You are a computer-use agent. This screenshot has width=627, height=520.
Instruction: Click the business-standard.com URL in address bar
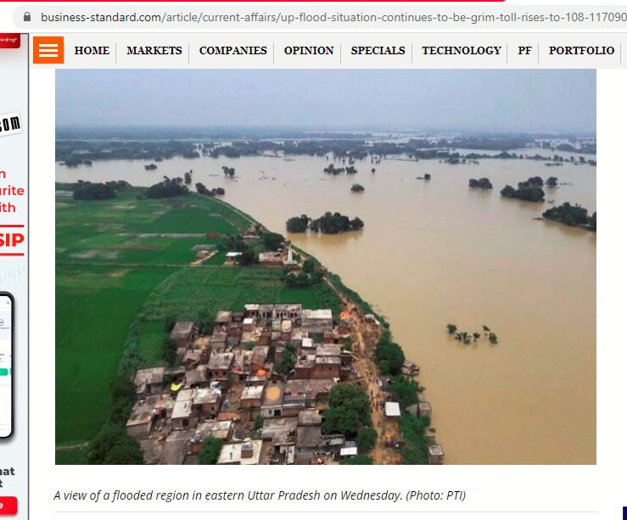pyautogui.click(x=333, y=17)
